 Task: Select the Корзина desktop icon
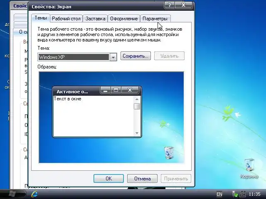[249, 168]
